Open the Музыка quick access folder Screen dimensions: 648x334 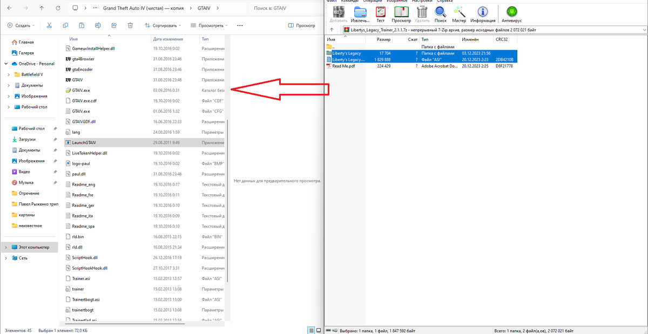click(x=26, y=182)
